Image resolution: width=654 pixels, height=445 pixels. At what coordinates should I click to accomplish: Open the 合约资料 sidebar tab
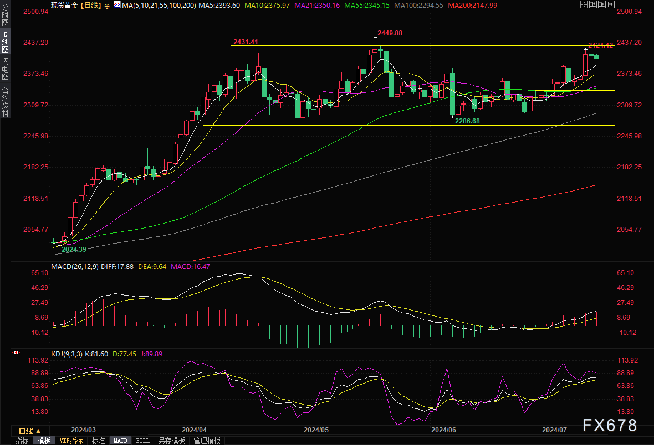tap(6, 101)
